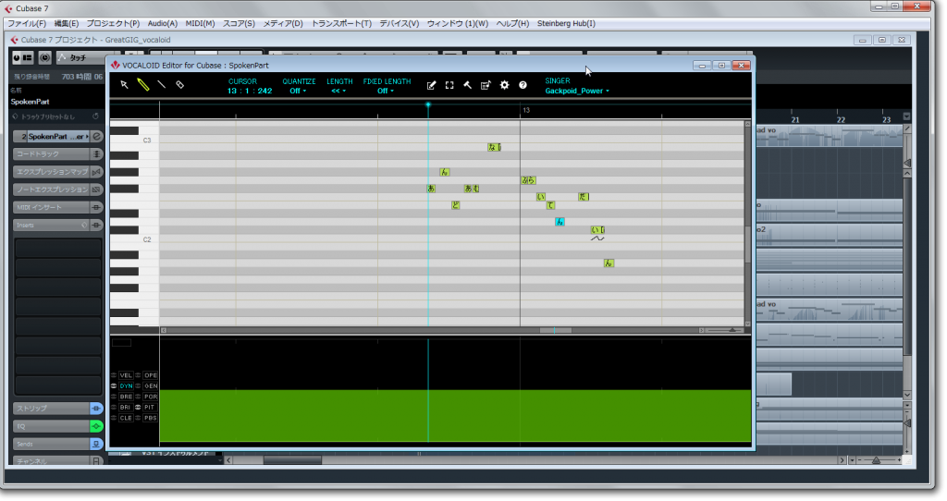Select the arrow pointer tool in VOCALOID Editor
The width and height of the screenshot is (947, 501).
125,85
